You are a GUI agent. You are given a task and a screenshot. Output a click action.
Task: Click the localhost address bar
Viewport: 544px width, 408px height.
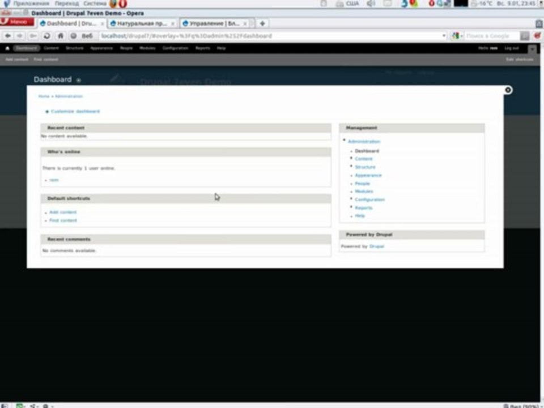(x=270, y=36)
